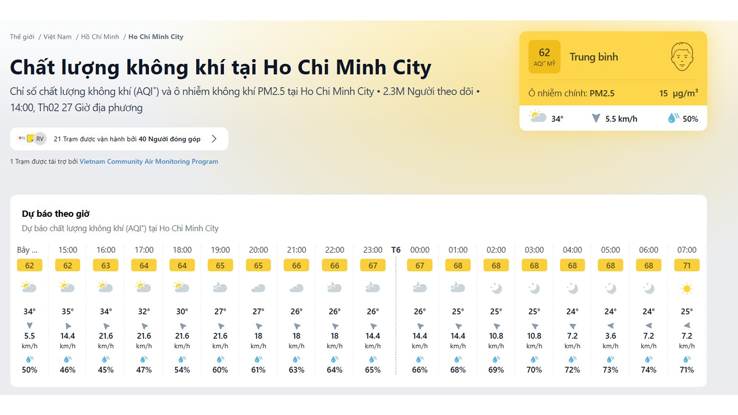Click the wind direction arrow beside 5.5 km/h

[x=596, y=118]
